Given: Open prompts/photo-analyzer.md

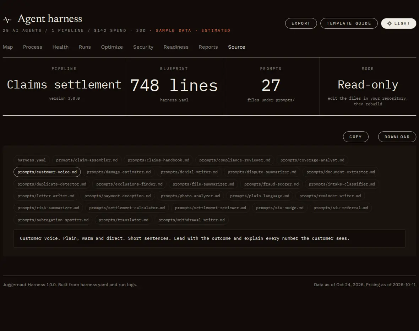Looking at the screenshot, I should pos(190,196).
